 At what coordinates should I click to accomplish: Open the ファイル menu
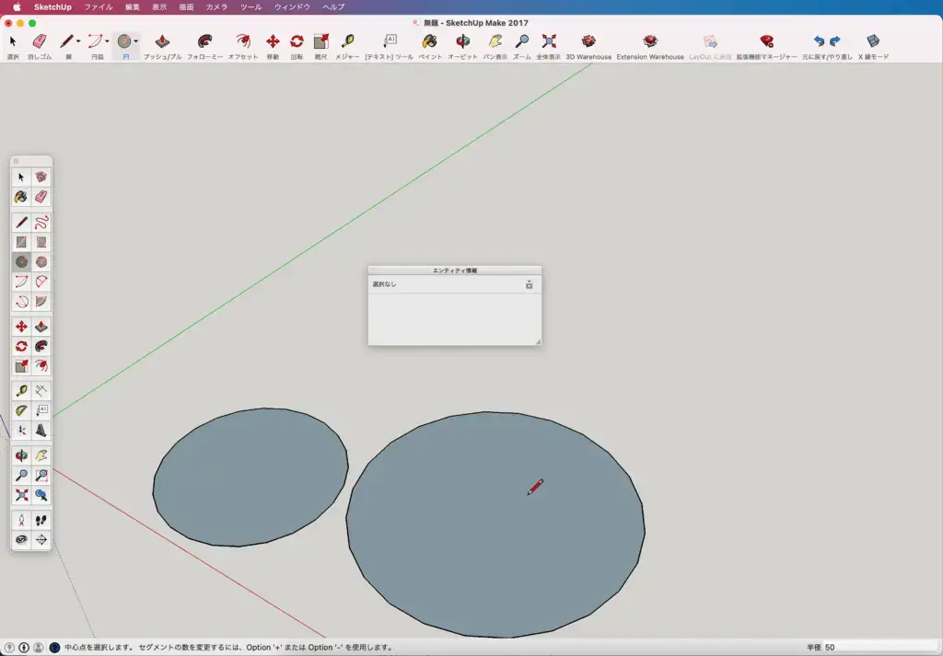pos(98,6)
